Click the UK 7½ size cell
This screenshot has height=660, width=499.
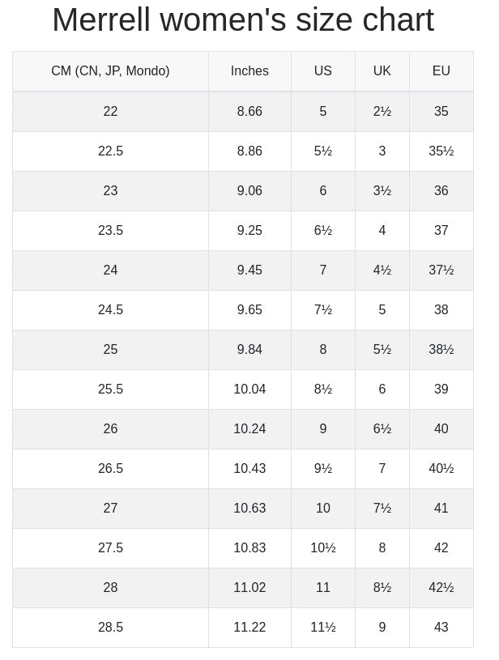(x=382, y=508)
